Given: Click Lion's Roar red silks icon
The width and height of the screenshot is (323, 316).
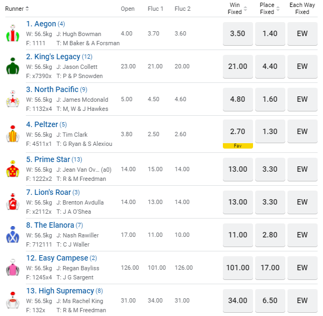Looking at the screenshot, I should click(12, 202).
